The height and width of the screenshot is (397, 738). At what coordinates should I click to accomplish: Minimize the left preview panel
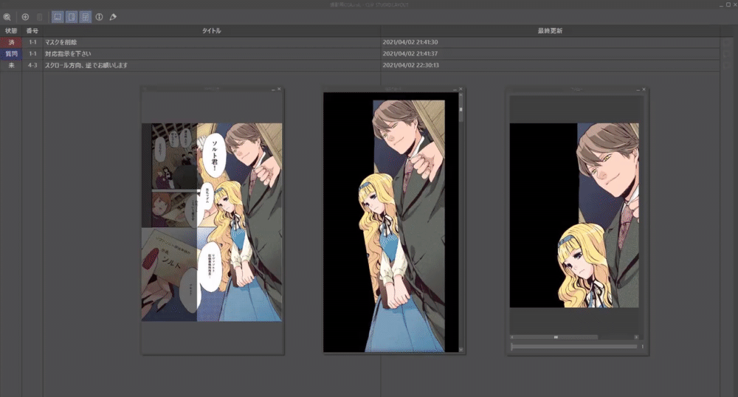273,89
